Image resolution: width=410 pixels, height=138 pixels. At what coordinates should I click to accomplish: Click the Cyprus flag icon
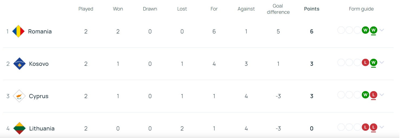tap(19, 96)
